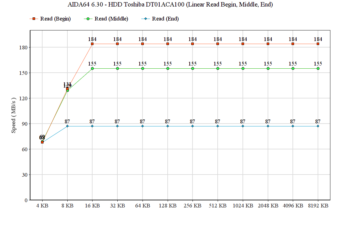Pick the Read (End) blue diamond at 8192 KB
The height and width of the screenshot is (250, 340).
coord(318,126)
